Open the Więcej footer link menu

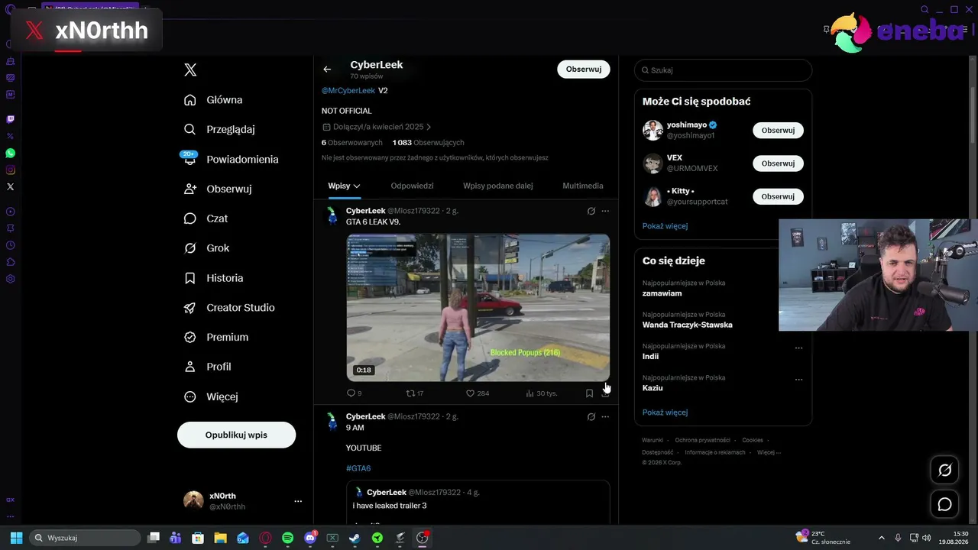click(x=769, y=452)
